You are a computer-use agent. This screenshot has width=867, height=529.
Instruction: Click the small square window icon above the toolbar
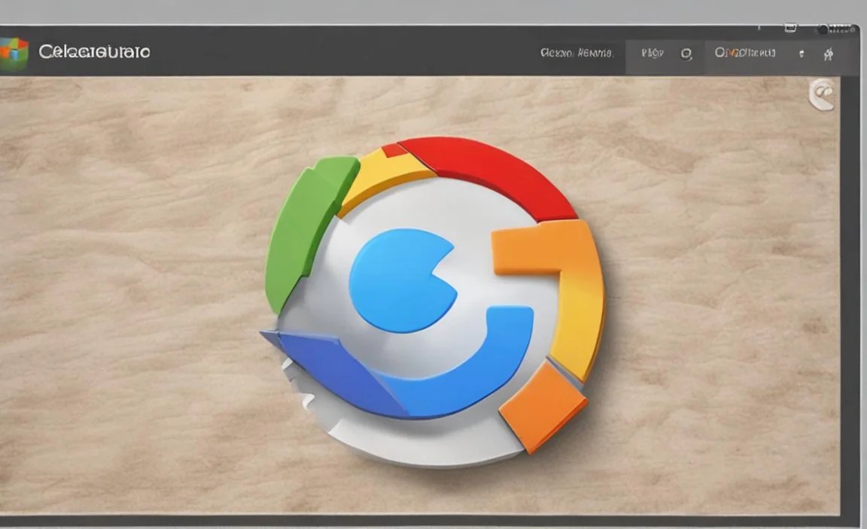[x=791, y=28]
